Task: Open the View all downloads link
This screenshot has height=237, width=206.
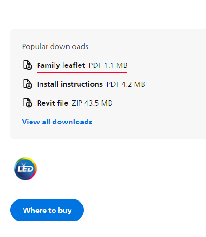Action: tap(57, 122)
